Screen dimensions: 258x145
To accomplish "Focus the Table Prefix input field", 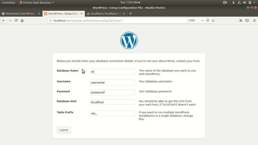I will (x=112, y=114).
